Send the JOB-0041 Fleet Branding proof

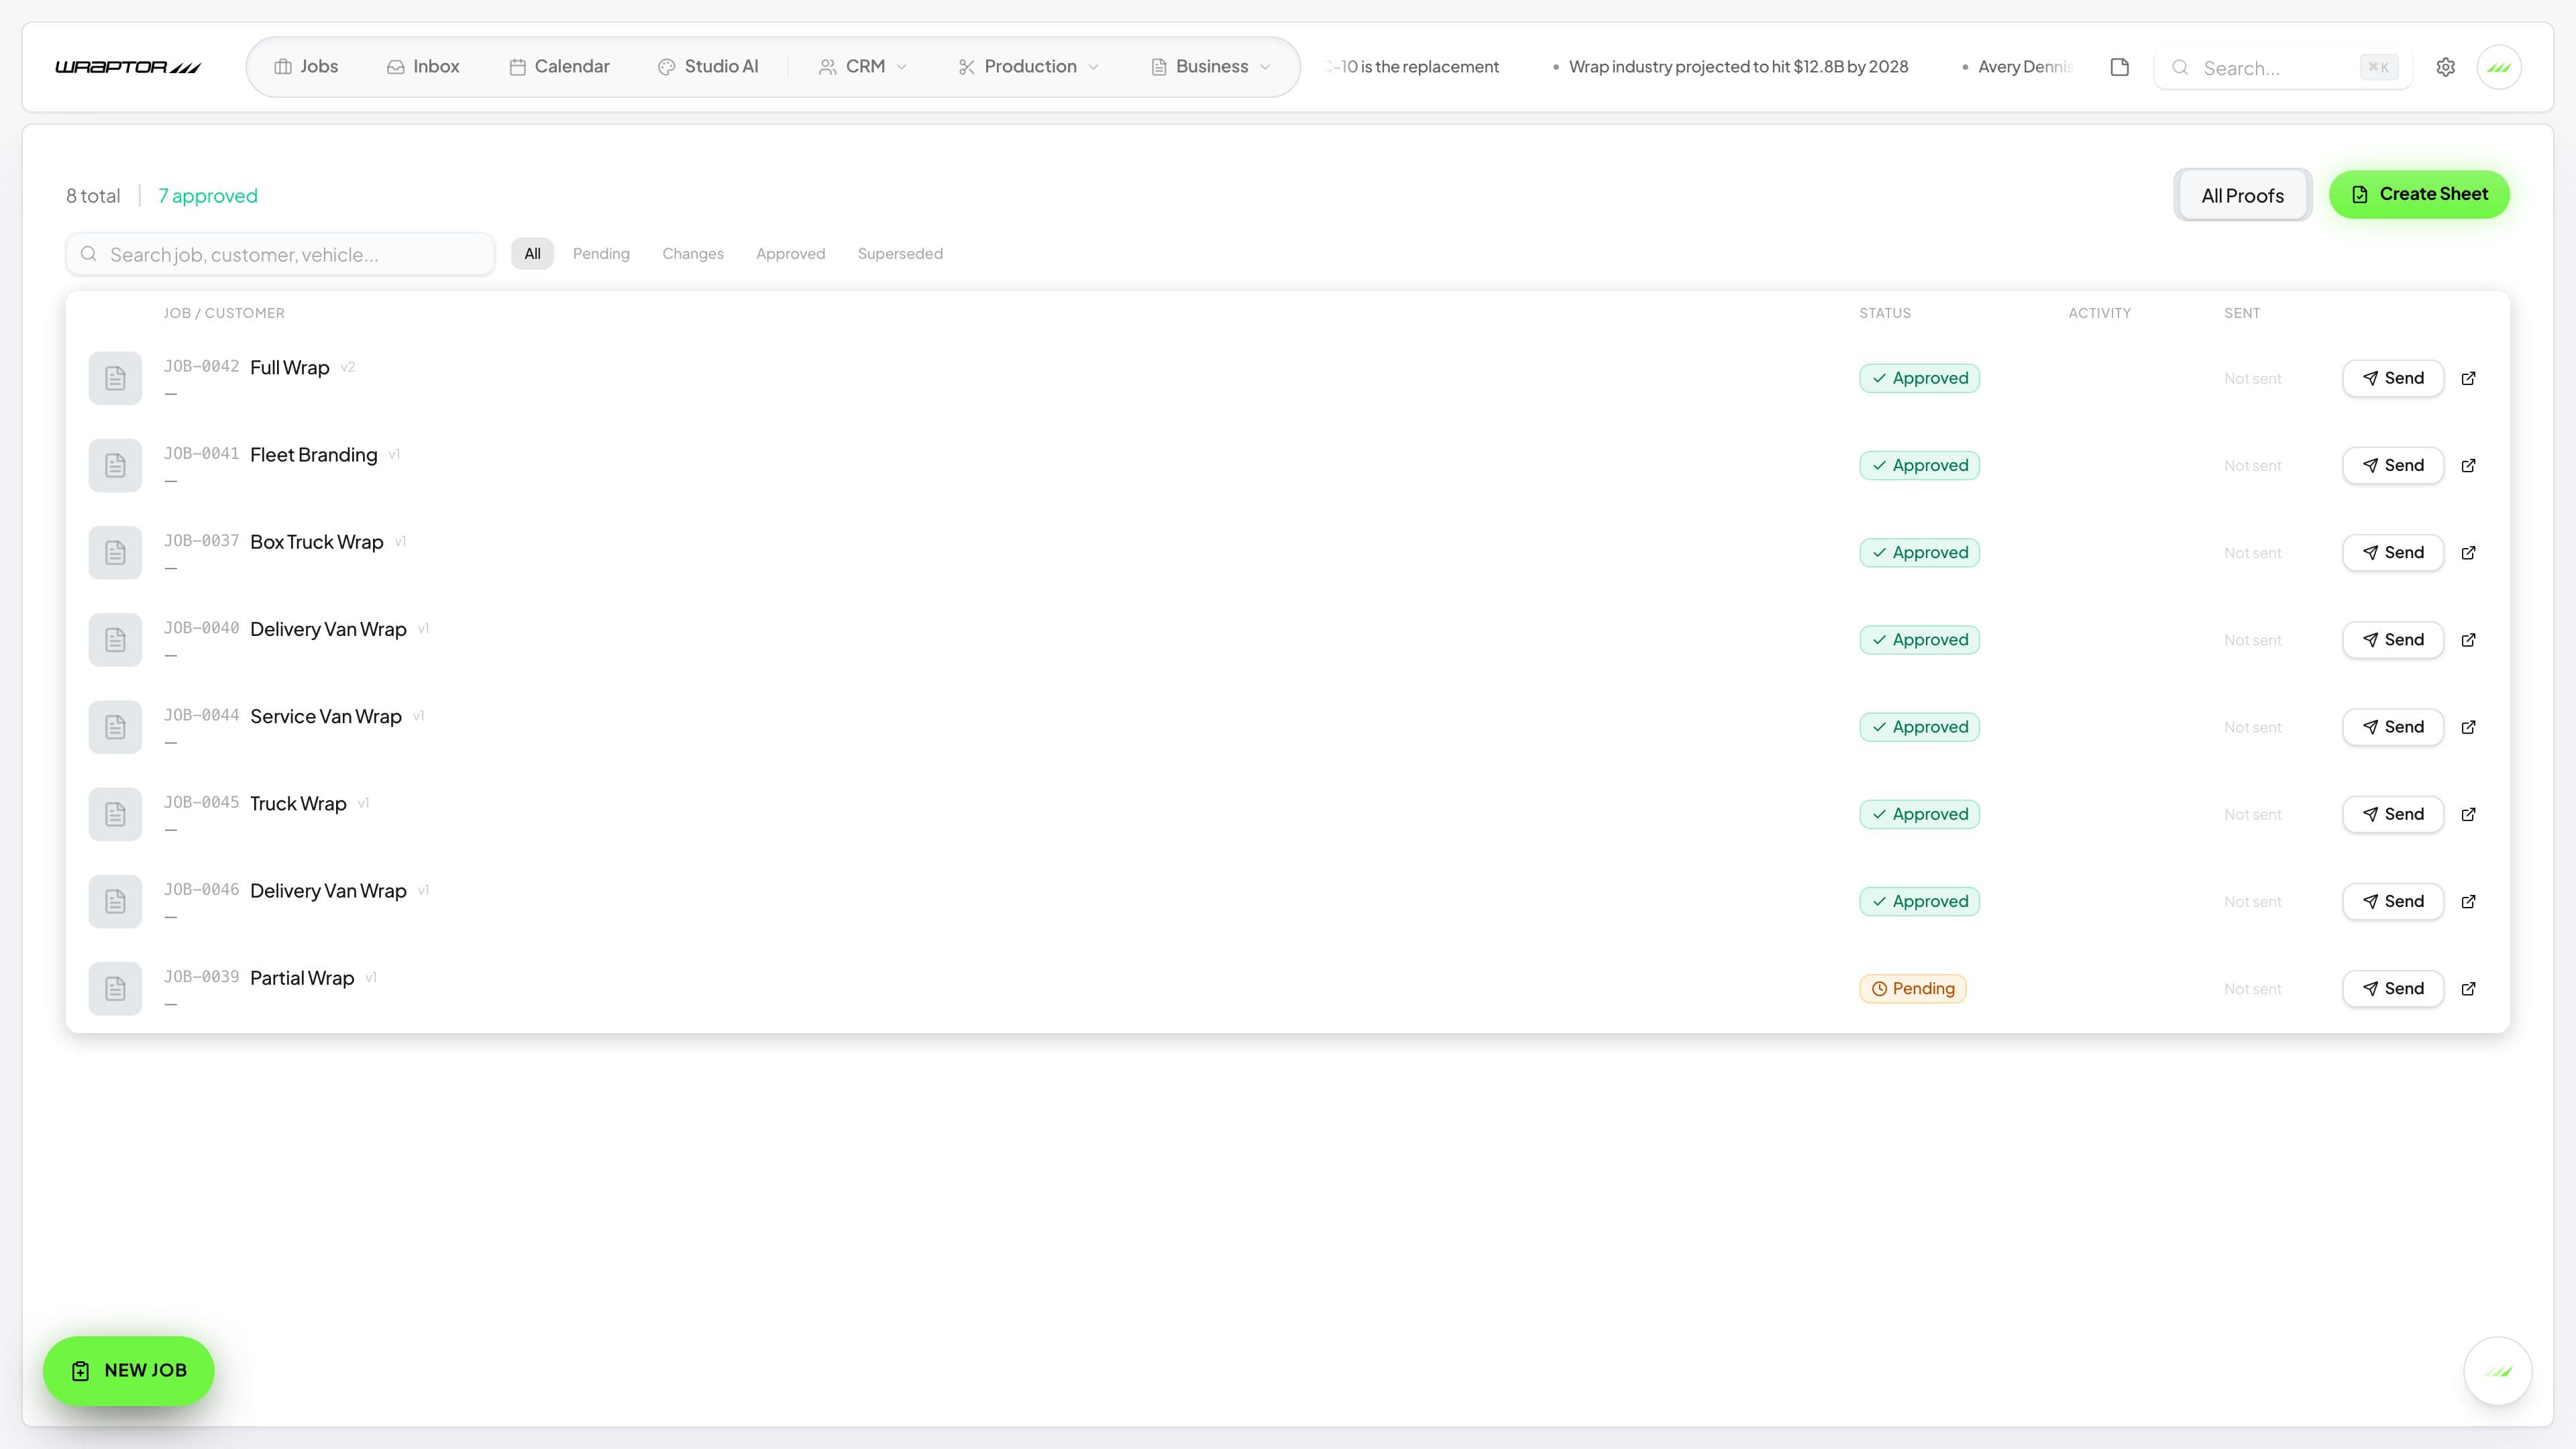[x=2393, y=465]
